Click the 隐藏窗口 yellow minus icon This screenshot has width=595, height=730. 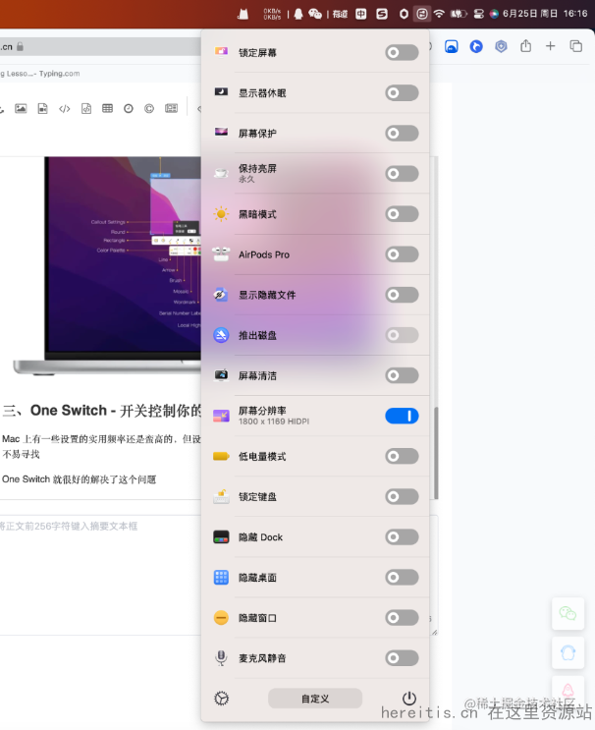pos(221,618)
